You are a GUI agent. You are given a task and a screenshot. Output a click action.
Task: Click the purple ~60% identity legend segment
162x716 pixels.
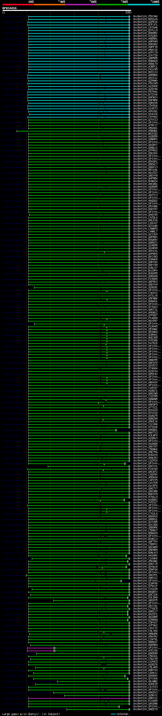81,5
